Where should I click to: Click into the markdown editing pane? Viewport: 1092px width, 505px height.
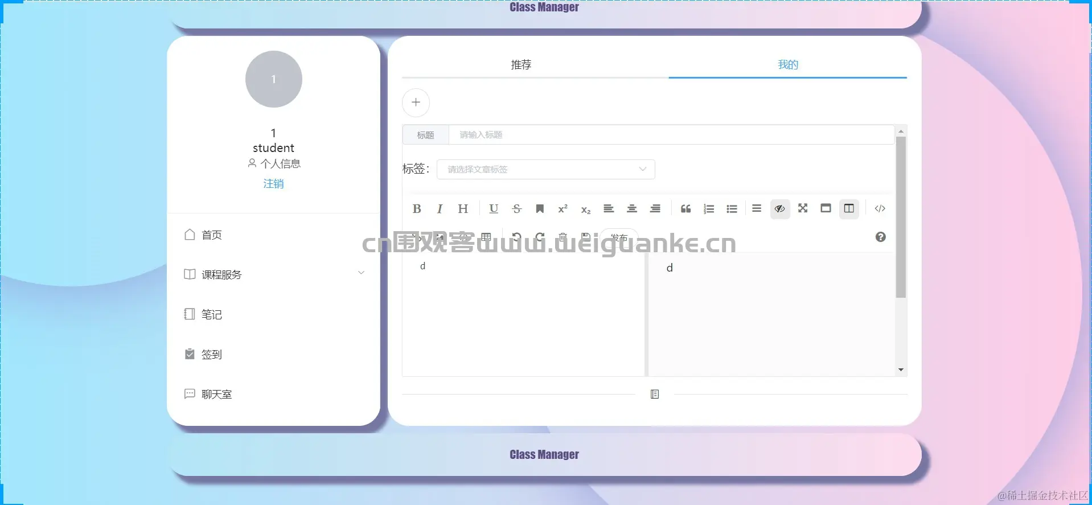pos(523,314)
